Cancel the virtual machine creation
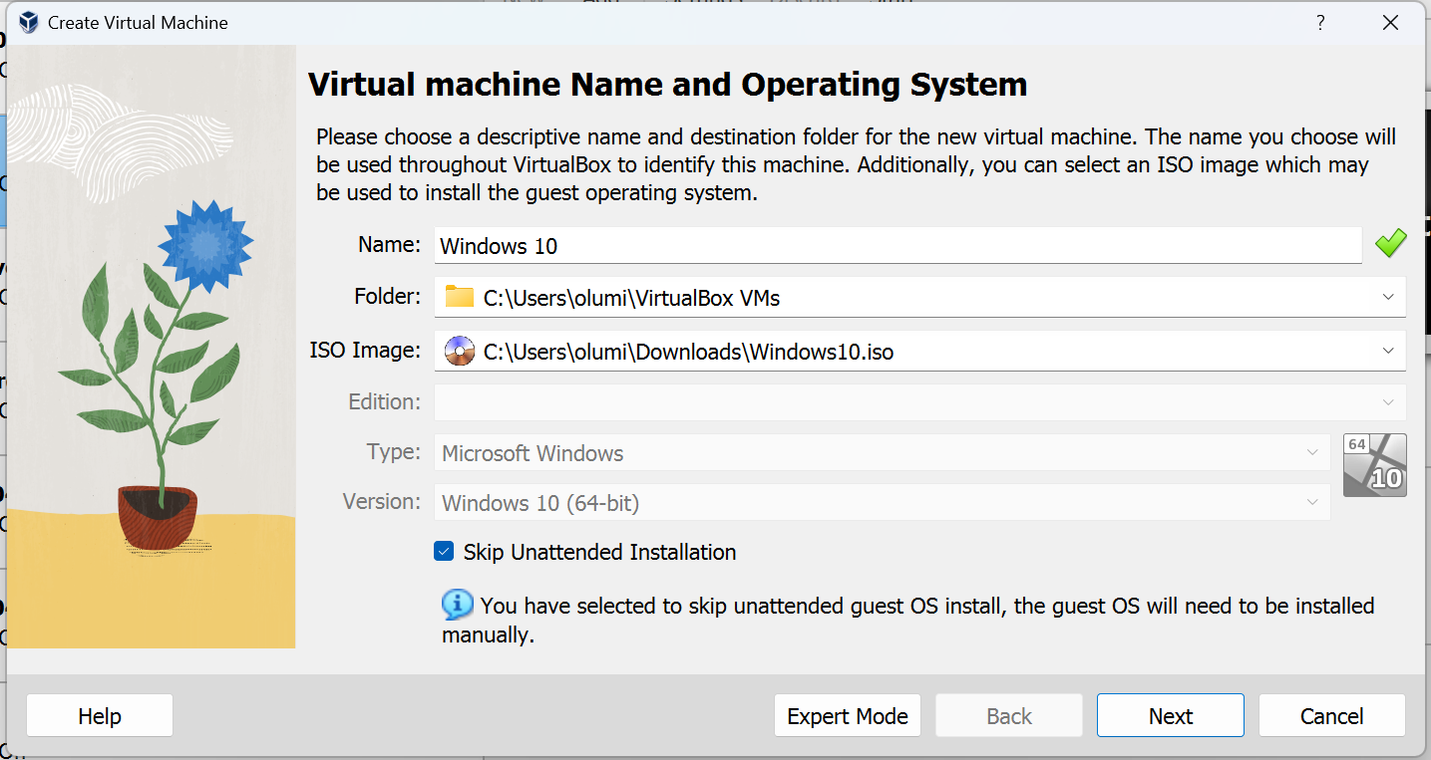This screenshot has height=760, width=1431. [1332, 716]
